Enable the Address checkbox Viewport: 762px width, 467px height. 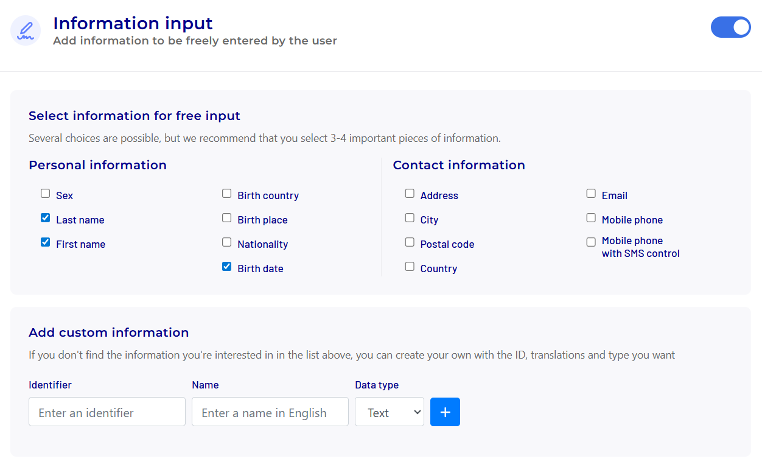(410, 194)
